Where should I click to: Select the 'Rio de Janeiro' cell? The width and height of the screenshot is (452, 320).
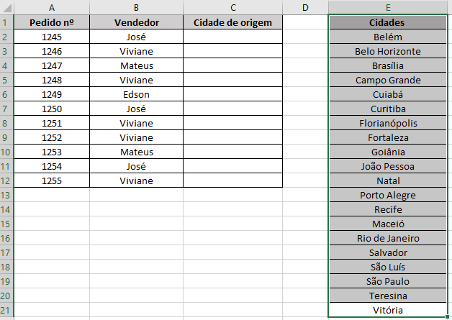pyautogui.click(x=388, y=238)
